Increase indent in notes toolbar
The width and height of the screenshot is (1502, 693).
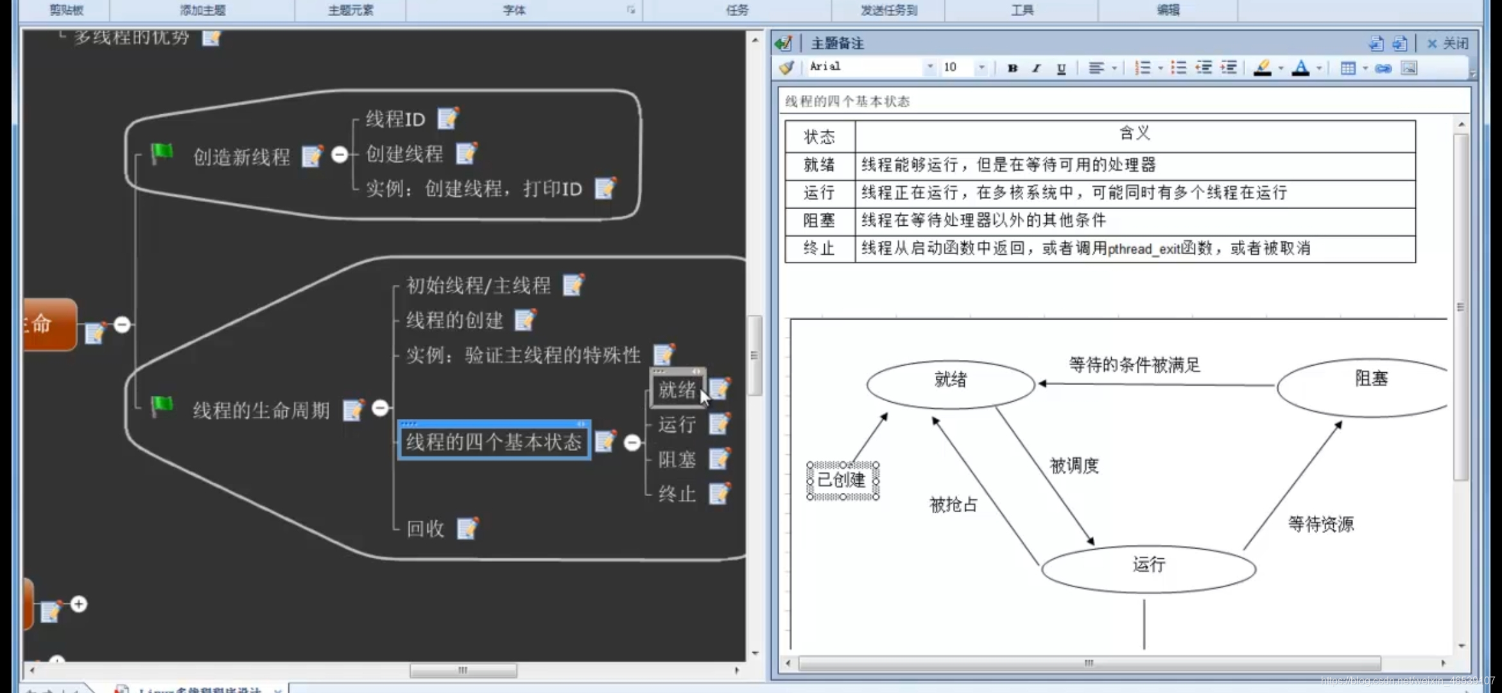[x=1229, y=67]
